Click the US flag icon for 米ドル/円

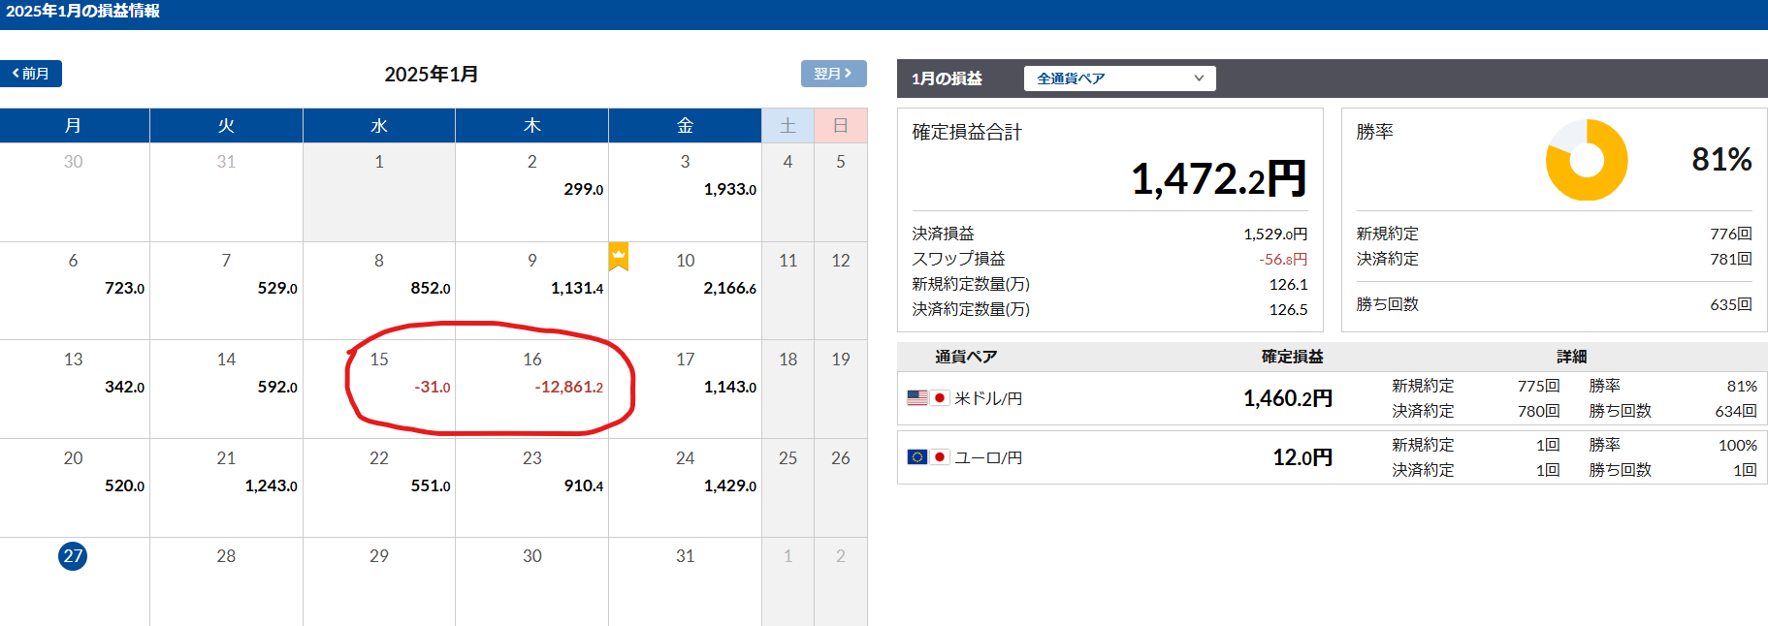click(x=917, y=398)
